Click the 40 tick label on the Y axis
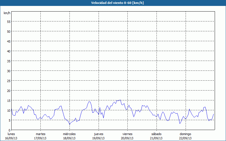This screenshot has width=226, height=141. coord(8,51)
